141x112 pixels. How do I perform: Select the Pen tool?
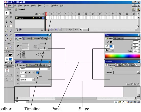point(7,22)
